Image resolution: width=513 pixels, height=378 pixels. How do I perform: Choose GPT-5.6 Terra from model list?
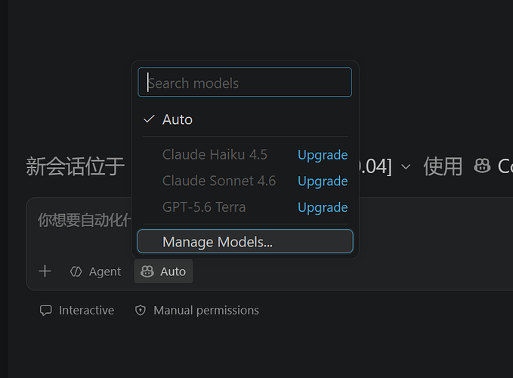[204, 207]
